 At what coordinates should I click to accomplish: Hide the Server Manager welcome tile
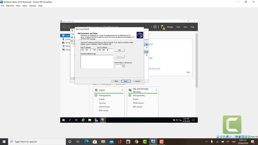tap(188, 72)
